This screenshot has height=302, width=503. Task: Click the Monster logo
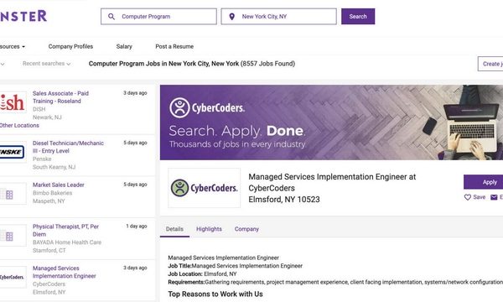23,16
